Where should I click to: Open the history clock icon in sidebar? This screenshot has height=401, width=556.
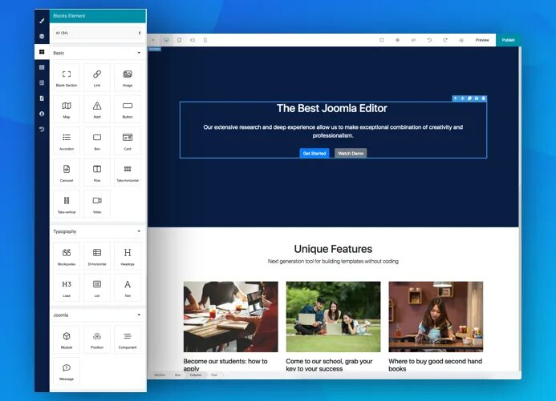42,130
